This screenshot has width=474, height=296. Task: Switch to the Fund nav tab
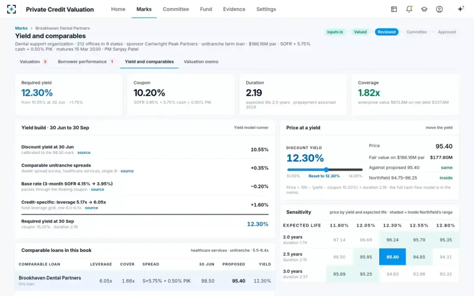click(206, 9)
